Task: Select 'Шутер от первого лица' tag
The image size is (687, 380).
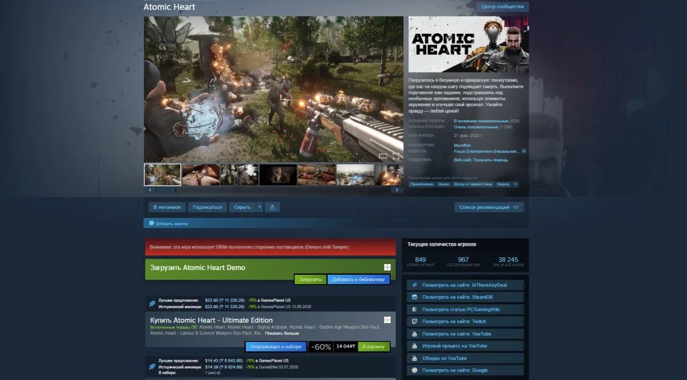Action: tap(473, 184)
